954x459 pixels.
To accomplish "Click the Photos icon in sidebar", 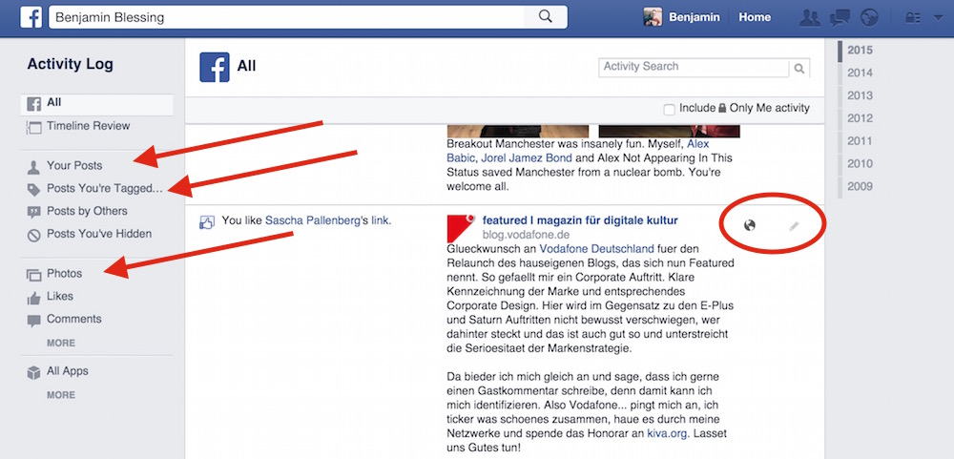I will pos(33,275).
